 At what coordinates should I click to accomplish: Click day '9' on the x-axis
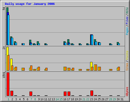39,99
